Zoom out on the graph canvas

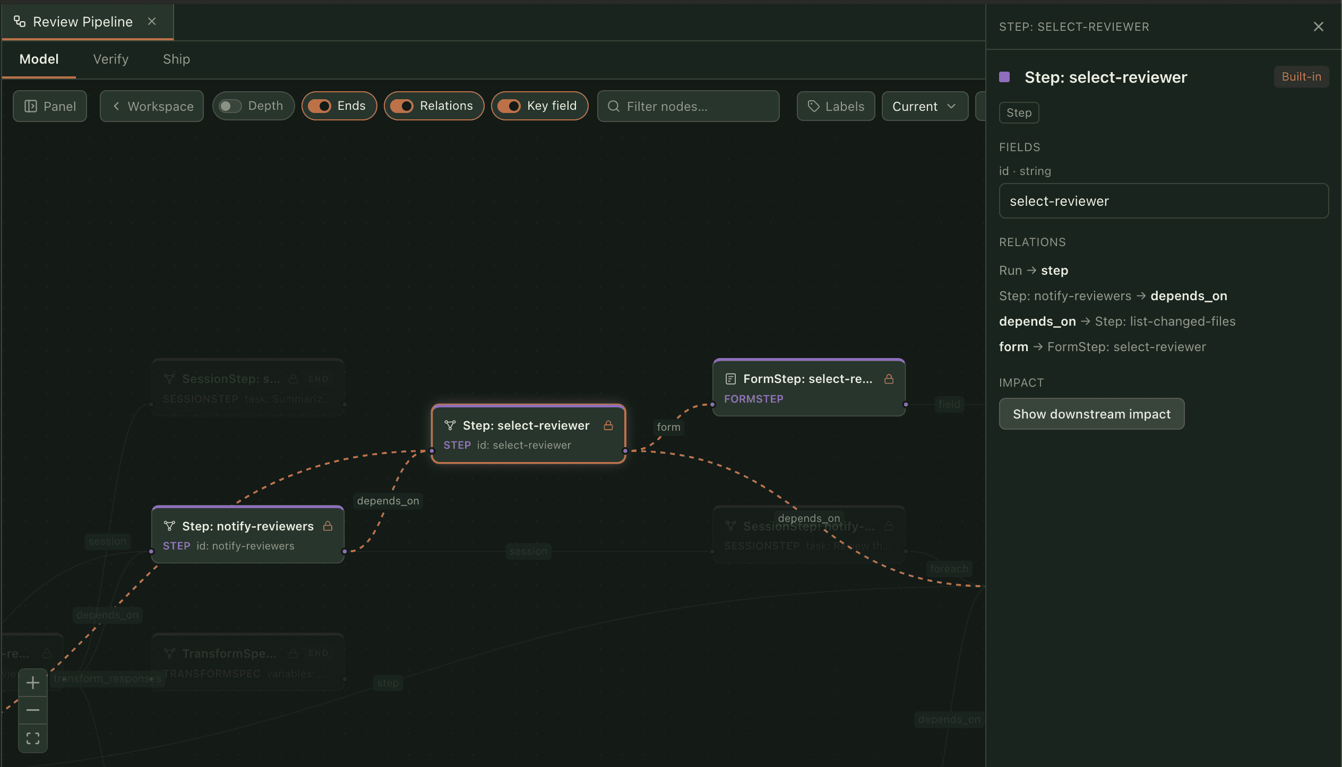point(33,710)
